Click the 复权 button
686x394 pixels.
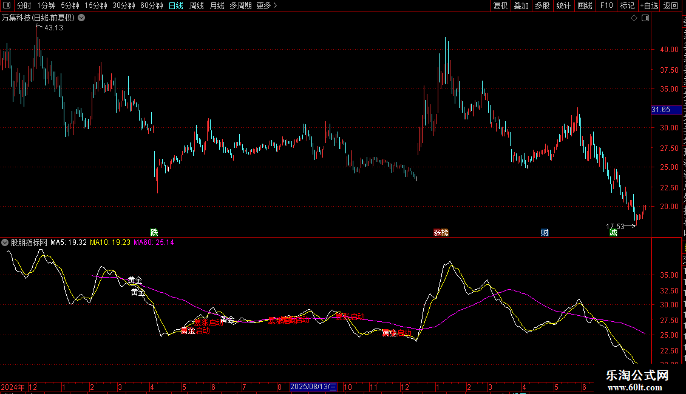(500, 5)
